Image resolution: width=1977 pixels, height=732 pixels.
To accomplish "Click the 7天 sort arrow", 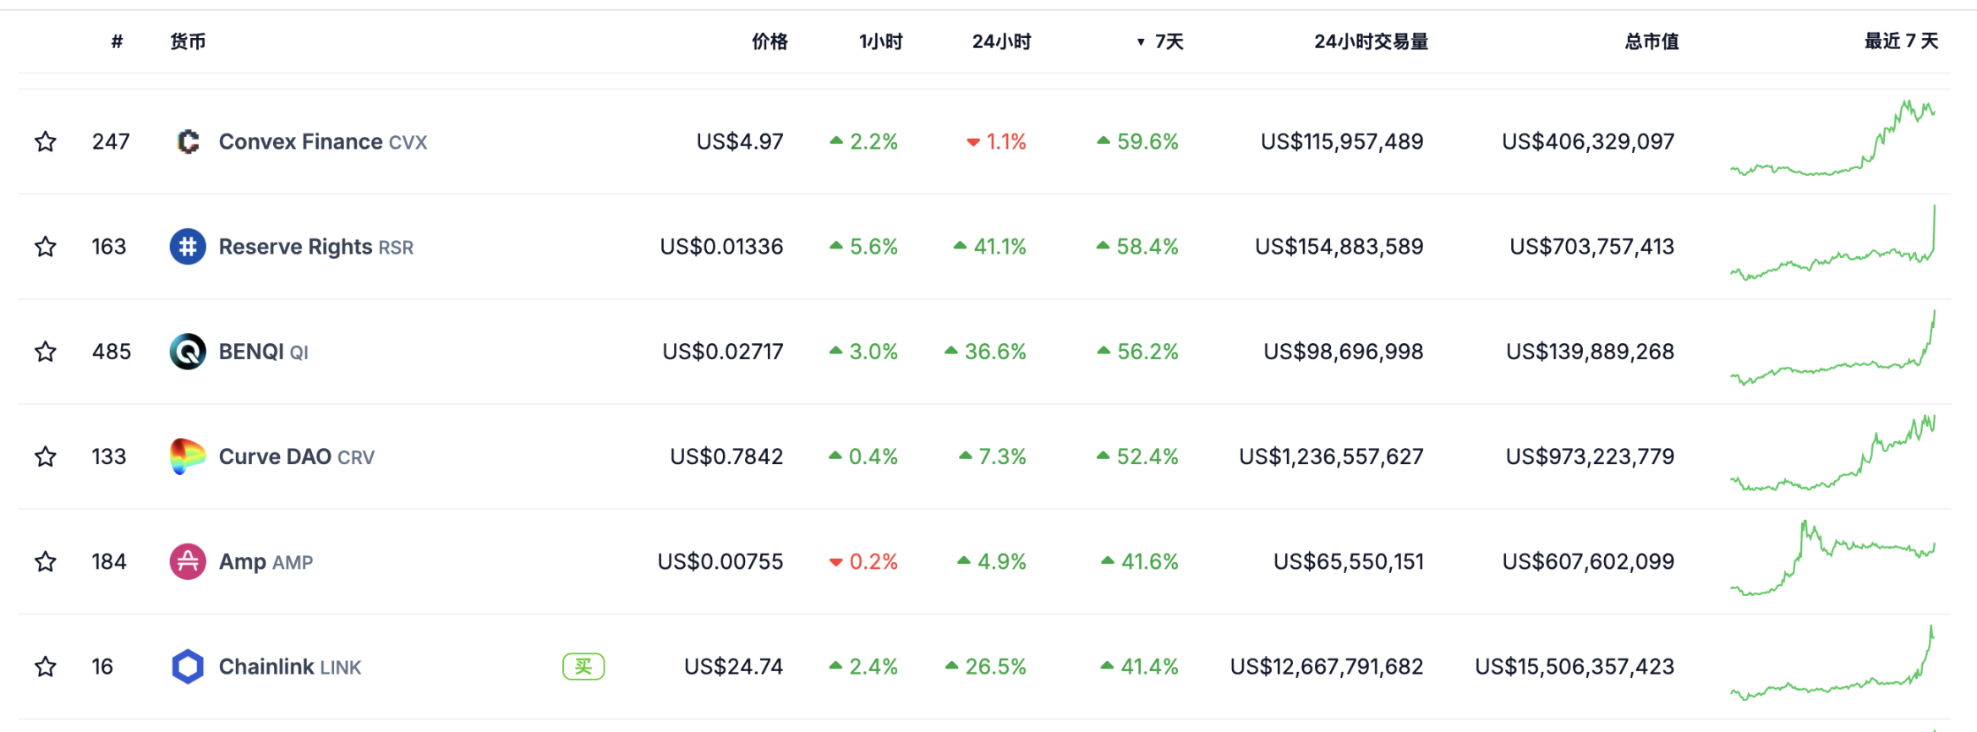I will coord(1140,41).
